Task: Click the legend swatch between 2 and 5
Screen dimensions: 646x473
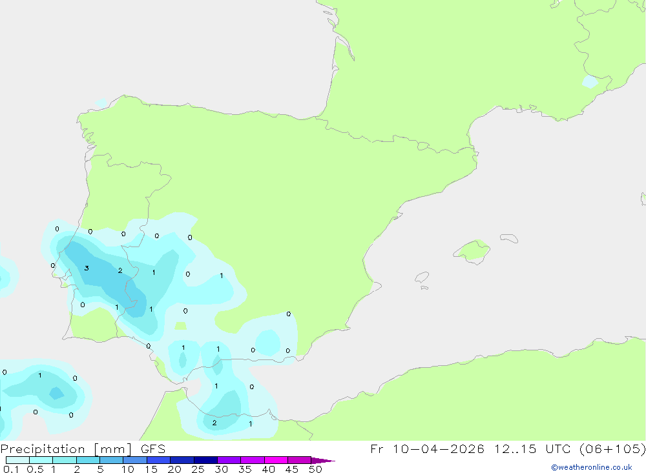Action: pos(88,460)
